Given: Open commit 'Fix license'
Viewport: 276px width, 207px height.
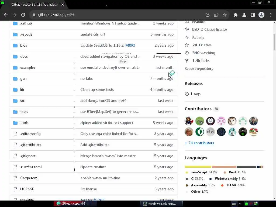Looking at the screenshot, I should 88,189.
